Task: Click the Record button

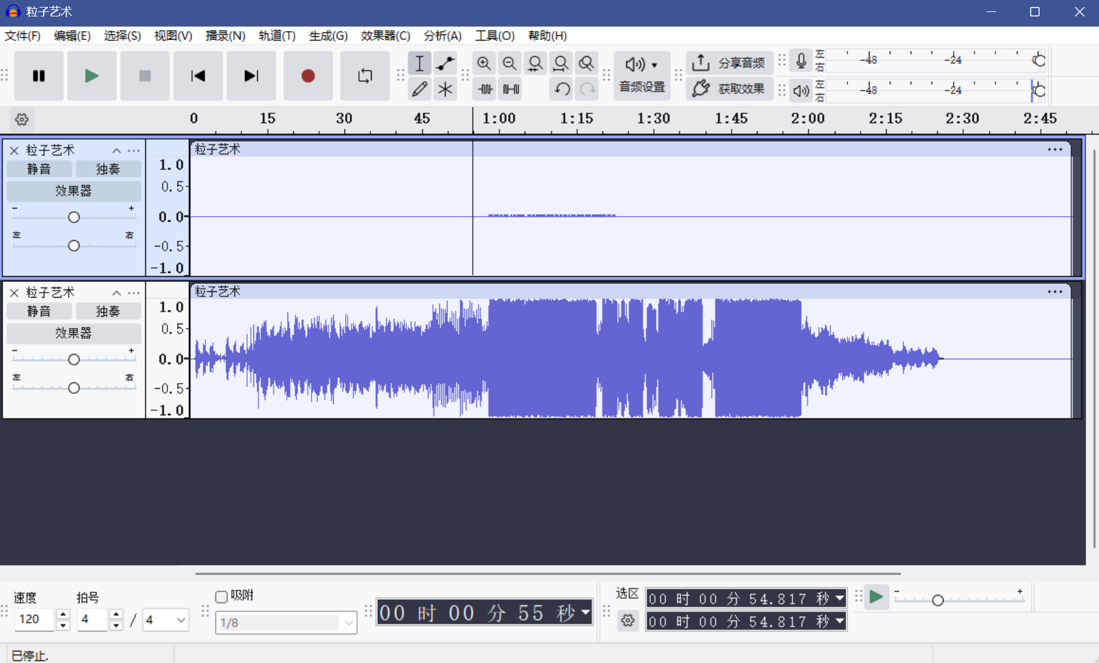Action: 308,76
